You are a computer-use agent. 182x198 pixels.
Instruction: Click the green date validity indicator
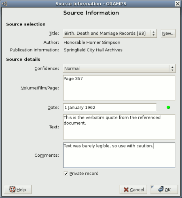tap(168, 107)
